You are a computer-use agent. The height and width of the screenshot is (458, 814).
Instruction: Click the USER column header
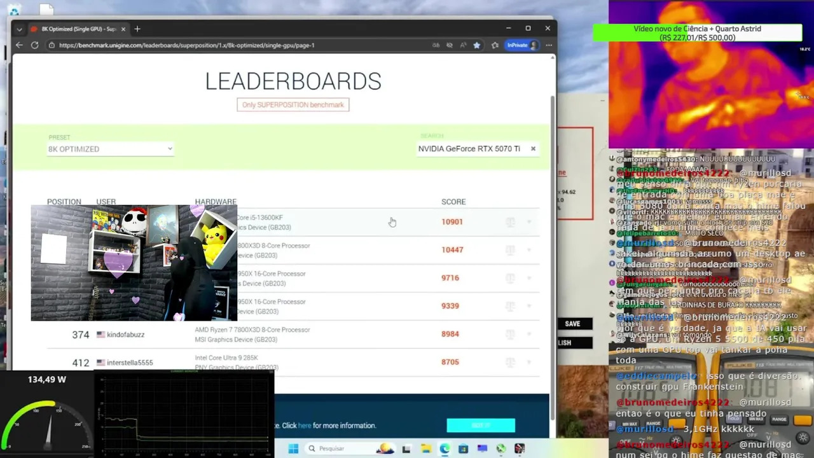coord(106,202)
